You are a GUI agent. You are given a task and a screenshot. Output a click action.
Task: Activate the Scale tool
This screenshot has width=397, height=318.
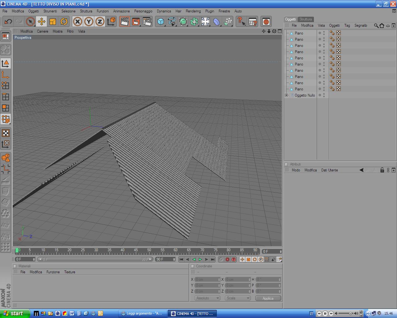[x=52, y=21]
